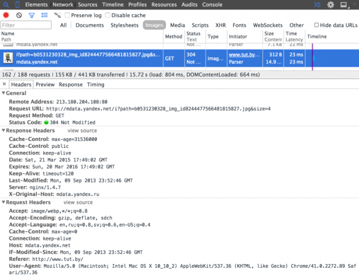The height and width of the screenshot is (275, 359).
Task: Toggle the blue filter funnel icon
Action: 32,15
